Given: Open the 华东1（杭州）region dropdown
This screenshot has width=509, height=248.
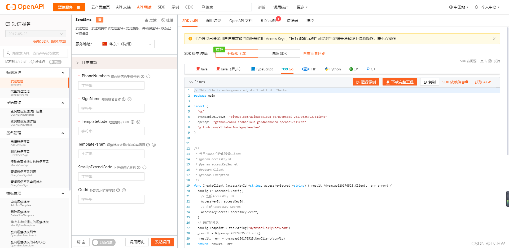Looking at the screenshot, I should pyautogui.click(x=127, y=44).
